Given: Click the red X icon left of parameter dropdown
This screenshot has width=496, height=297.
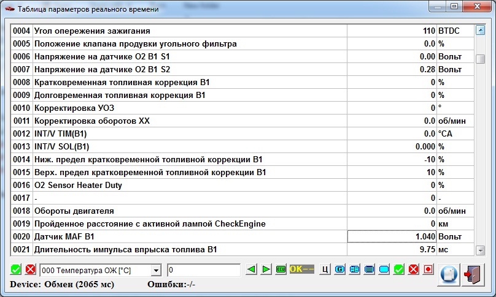Looking at the screenshot, I should pos(30,269).
